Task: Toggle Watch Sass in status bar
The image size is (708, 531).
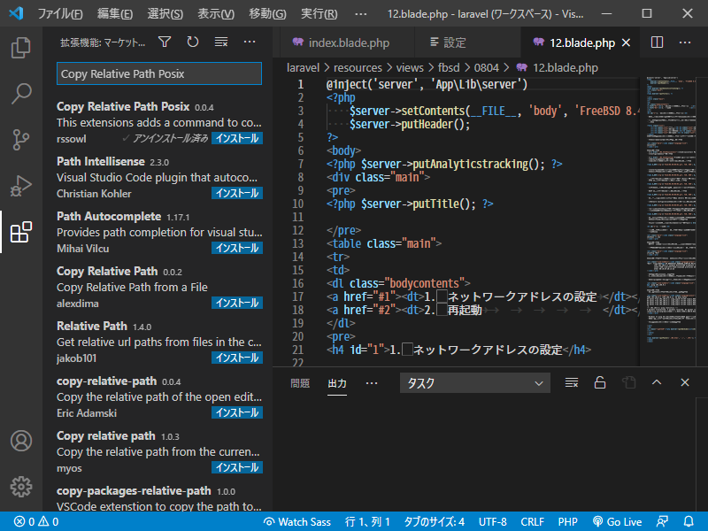Action: (x=297, y=522)
